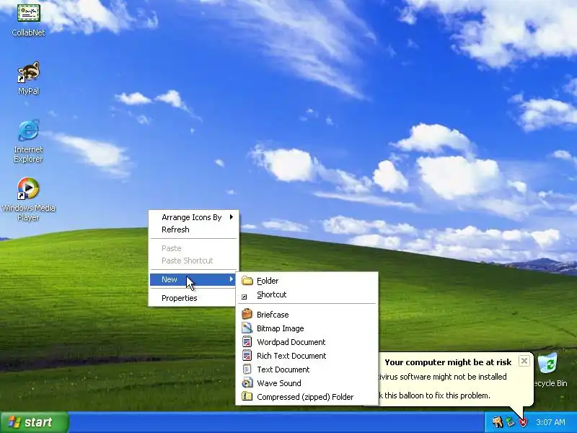Select the MyPal raccoon desktop icon

[28, 73]
